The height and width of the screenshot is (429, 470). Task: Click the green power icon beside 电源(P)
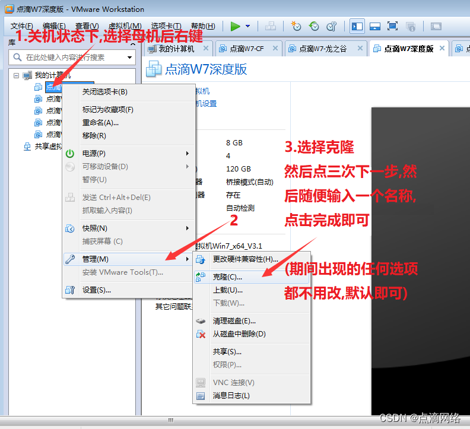(70, 154)
